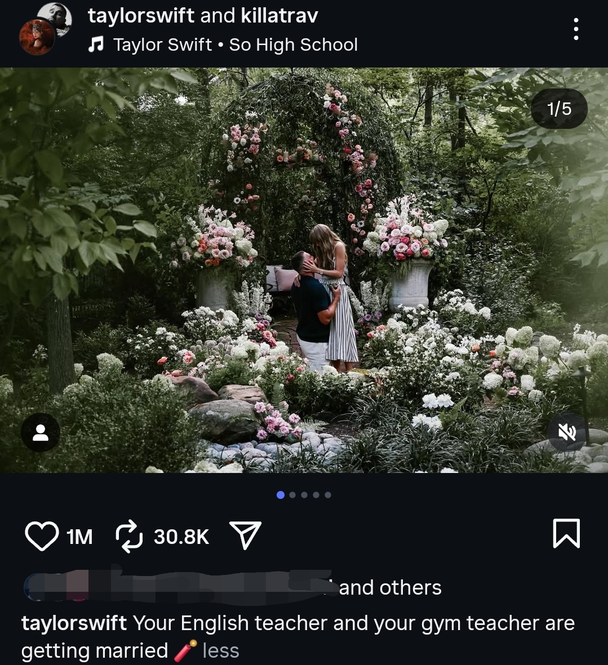Open killatrav profile picture
Viewport: 608px width, 665px height.
(x=56, y=17)
